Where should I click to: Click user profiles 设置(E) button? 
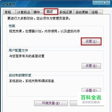tap(91, 66)
